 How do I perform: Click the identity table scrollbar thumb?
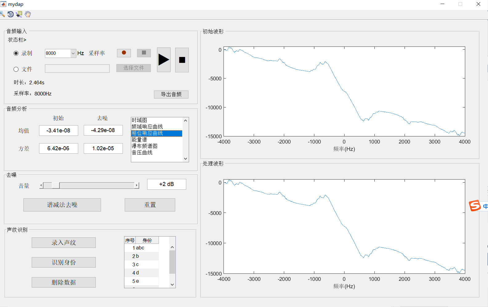pos(172,262)
